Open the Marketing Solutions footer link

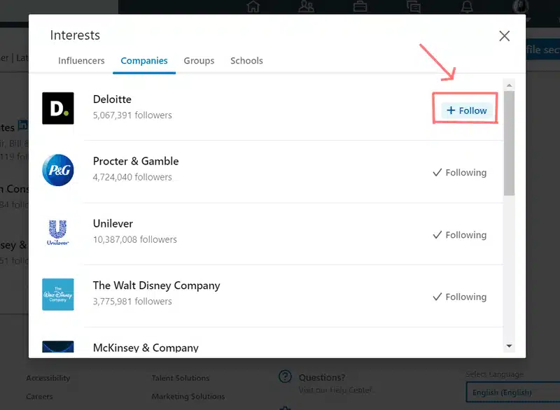(x=188, y=397)
